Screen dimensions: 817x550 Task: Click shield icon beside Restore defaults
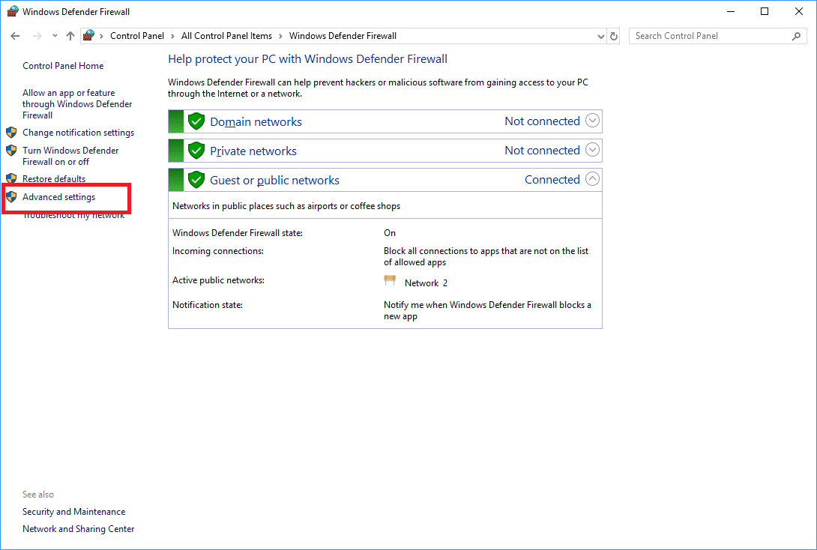tap(11, 178)
